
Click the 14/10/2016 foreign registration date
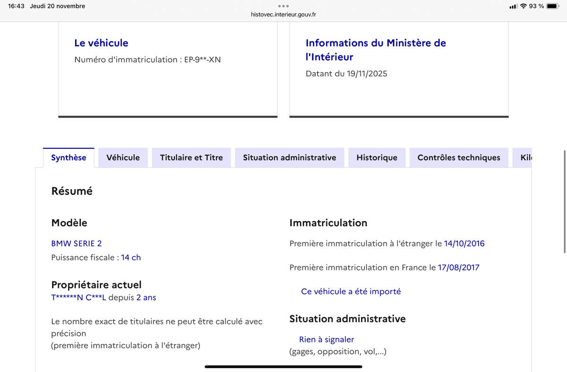[464, 244]
